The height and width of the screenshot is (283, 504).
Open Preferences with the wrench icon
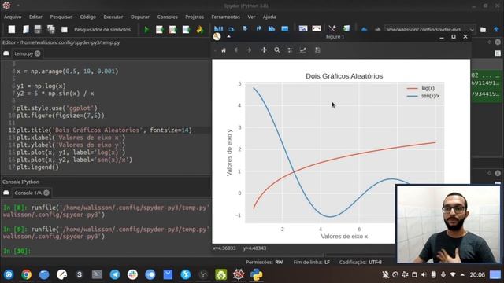click(332, 29)
